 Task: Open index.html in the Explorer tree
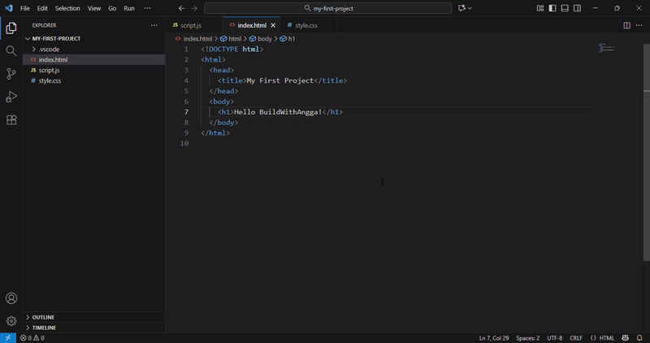(x=94, y=59)
